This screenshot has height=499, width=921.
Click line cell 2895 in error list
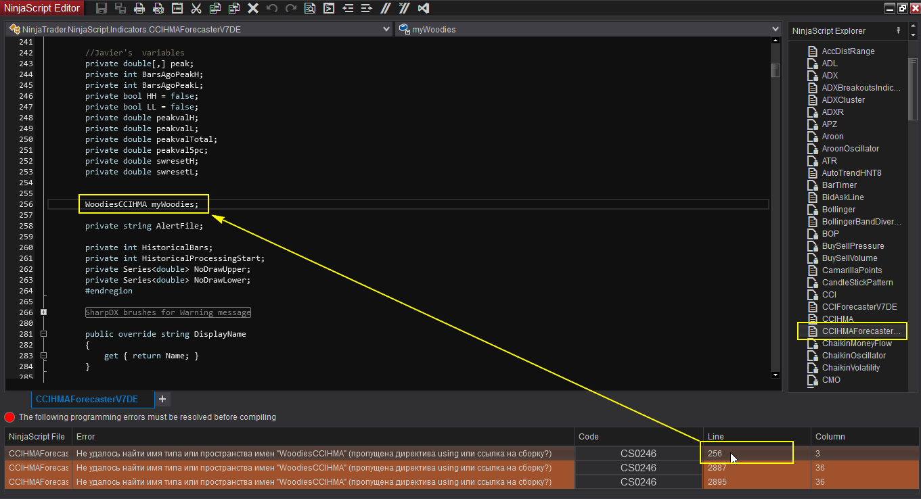(x=757, y=482)
